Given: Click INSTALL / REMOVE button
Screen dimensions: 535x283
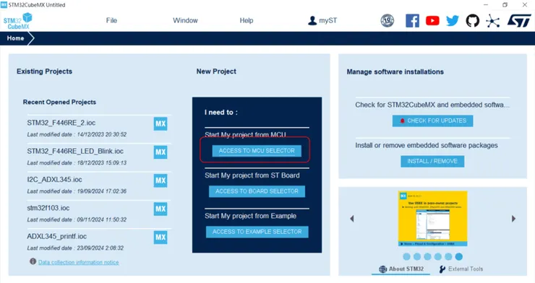Looking at the screenshot, I should (432, 162).
